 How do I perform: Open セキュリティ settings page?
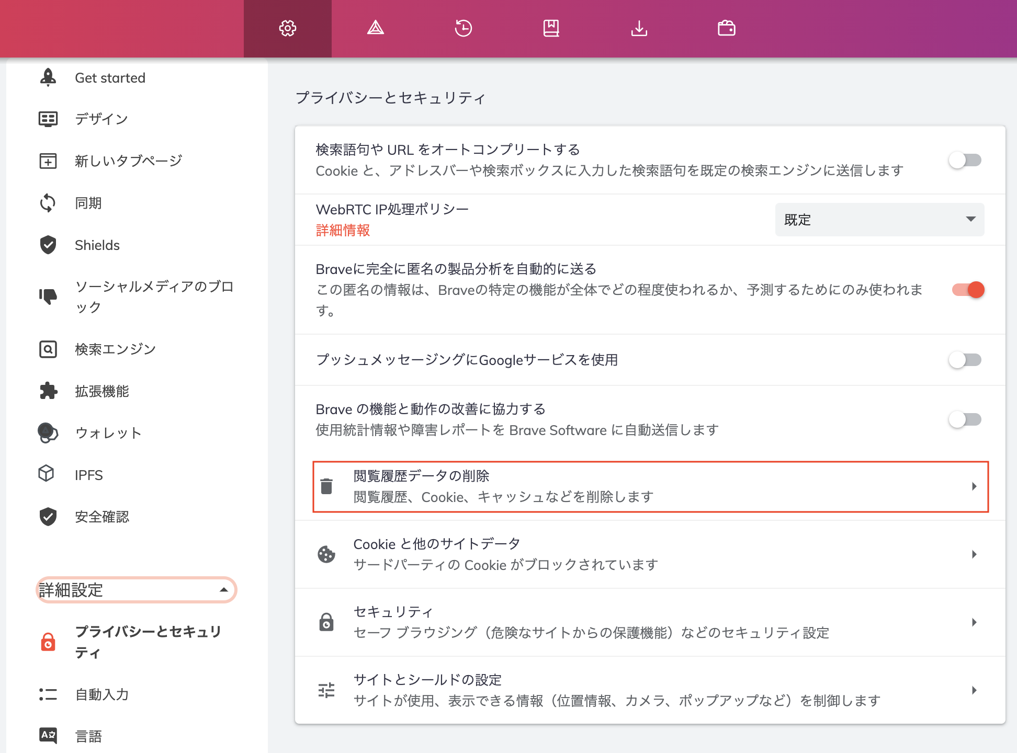(650, 622)
